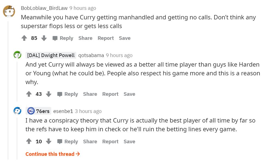Reply to qotsabama's comment
The image size is (277, 167).
point(68,94)
